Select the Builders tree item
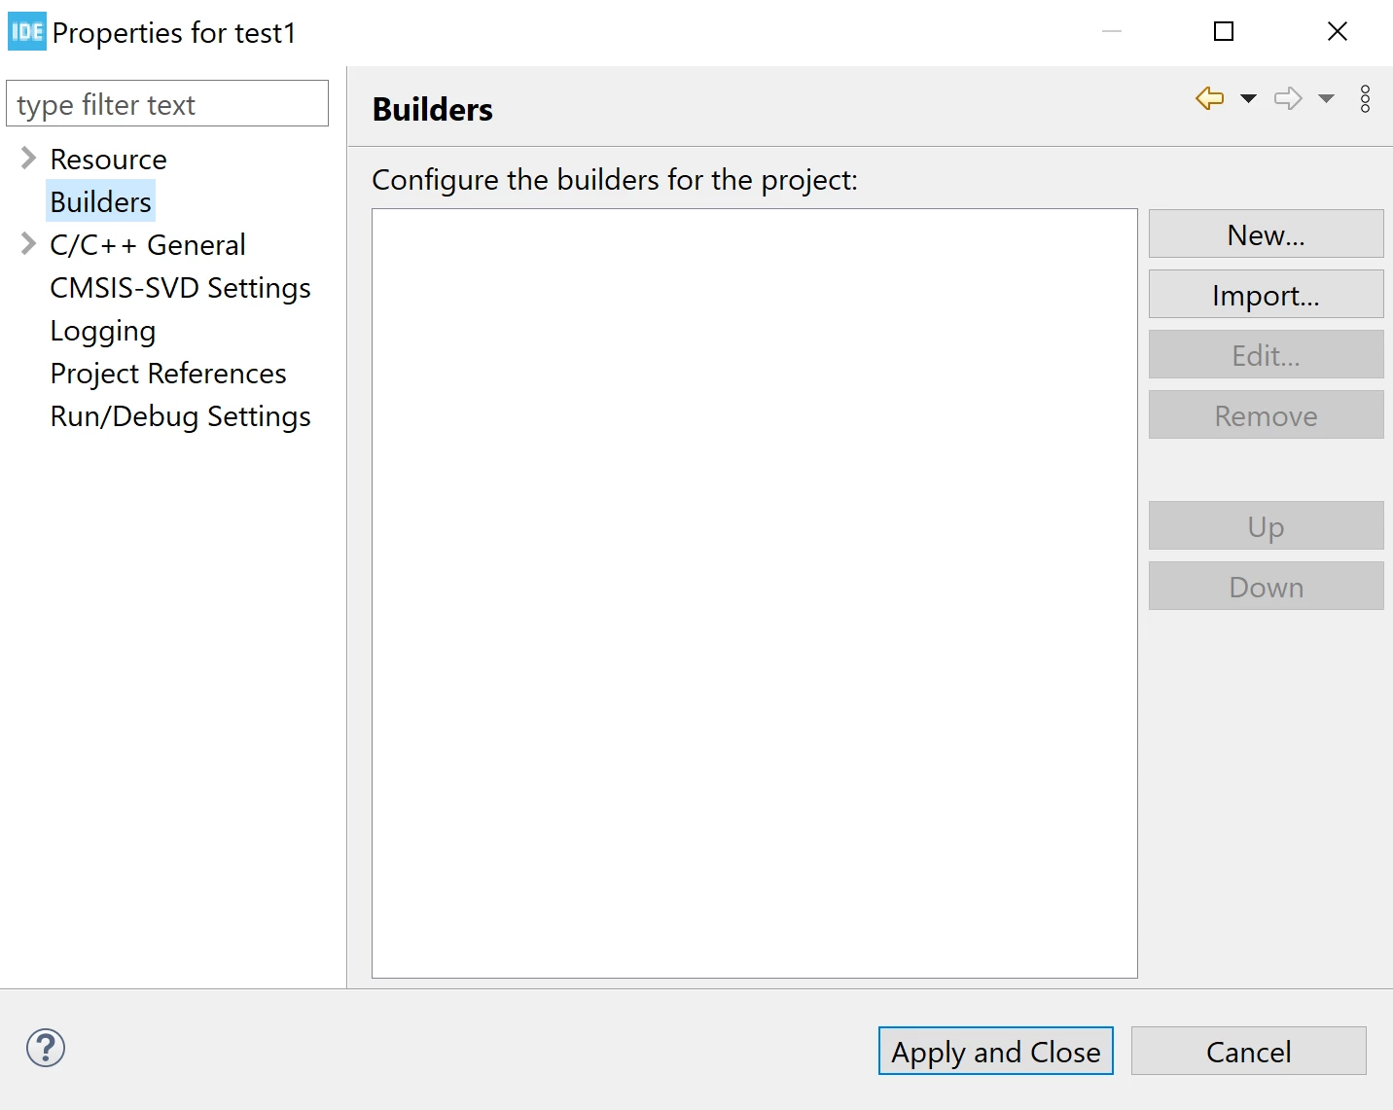The width and height of the screenshot is (1393, 1110). tap(100, 202)
